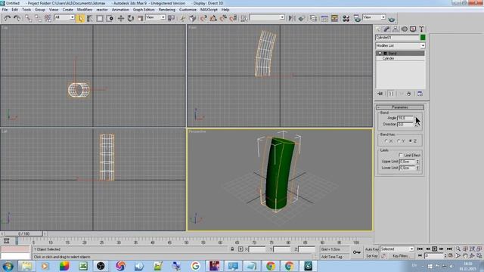484x272 pixels.
Task: Toggle Absolute/Offset transform type-in mode
Action: pyautogui.click(x=240, y=249)
